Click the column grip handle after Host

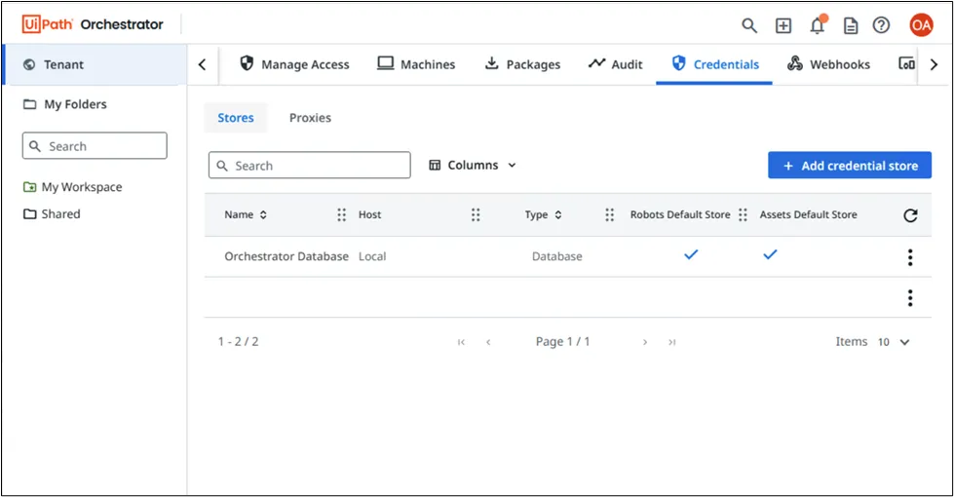click(x=476, y=214)
